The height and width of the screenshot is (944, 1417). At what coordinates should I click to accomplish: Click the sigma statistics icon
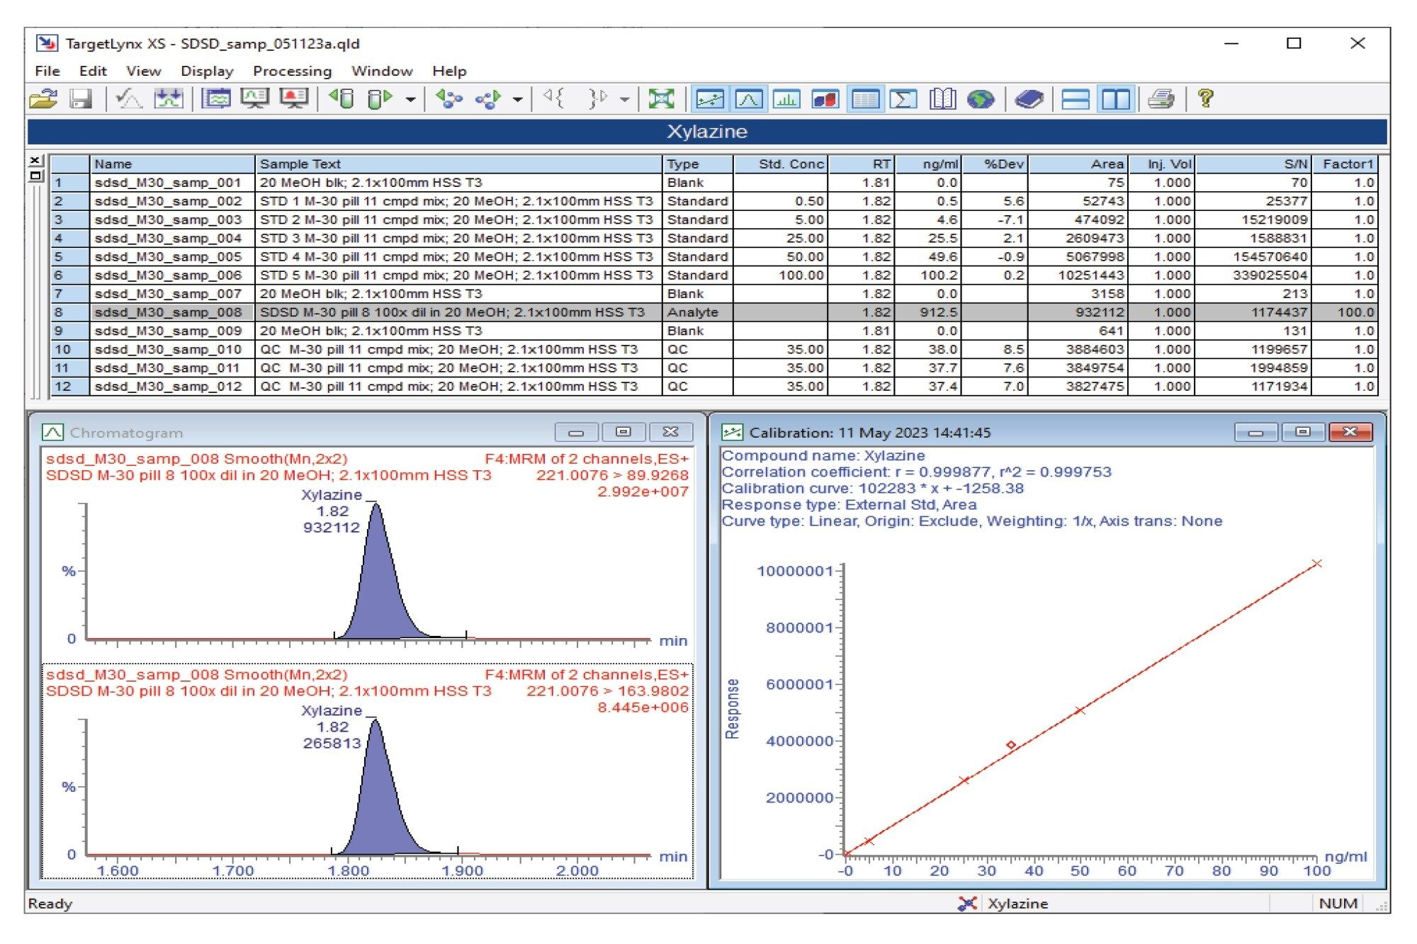903,99
